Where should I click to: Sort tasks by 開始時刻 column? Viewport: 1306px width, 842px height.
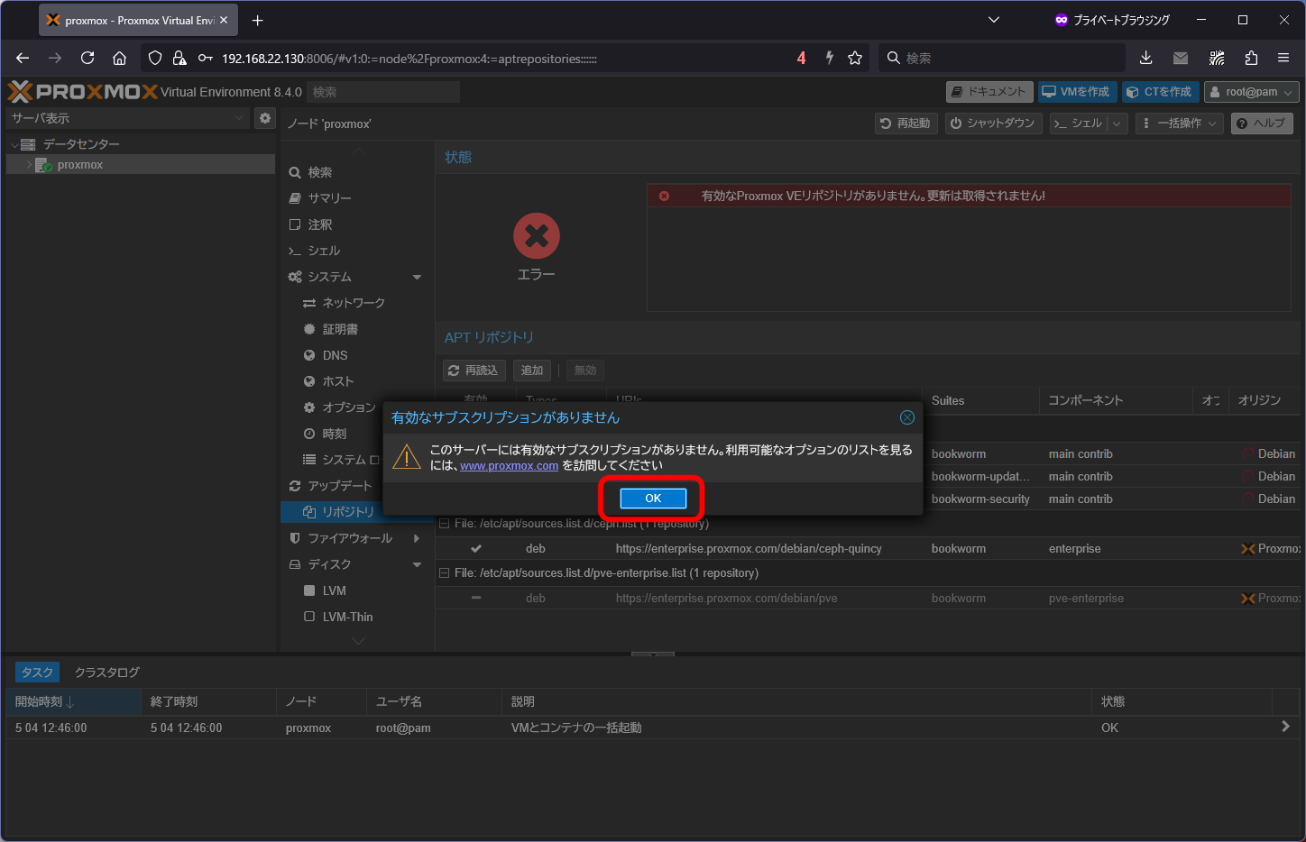[x=73, y=701]
